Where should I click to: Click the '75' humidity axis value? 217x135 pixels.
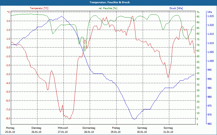tap(198, 39)
